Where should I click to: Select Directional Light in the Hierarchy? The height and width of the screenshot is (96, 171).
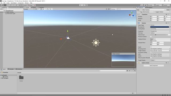coord(11,14)
